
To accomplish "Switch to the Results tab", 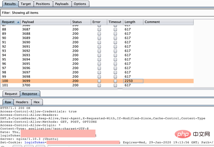I will [10, 4].
